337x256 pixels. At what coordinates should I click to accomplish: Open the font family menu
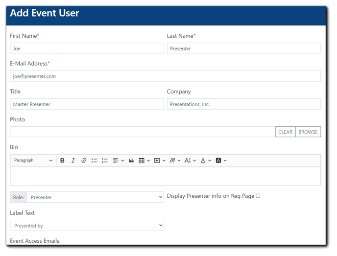175,161
